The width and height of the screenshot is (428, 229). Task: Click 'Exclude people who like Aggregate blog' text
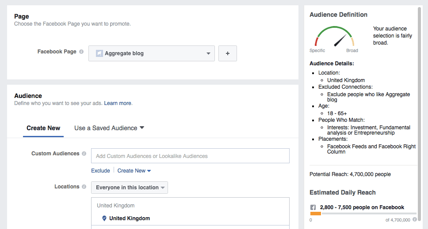point(368,97)
